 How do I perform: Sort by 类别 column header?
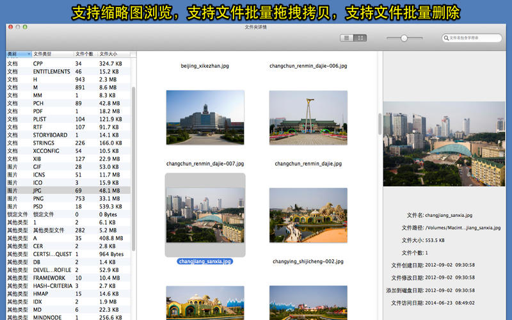coord(18,54)
